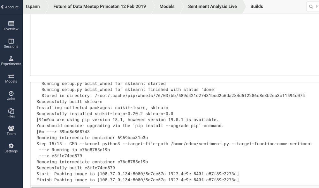Open the Team people icon
The width and height of the screenshot is (319, 188).
(x=11, y=128)
